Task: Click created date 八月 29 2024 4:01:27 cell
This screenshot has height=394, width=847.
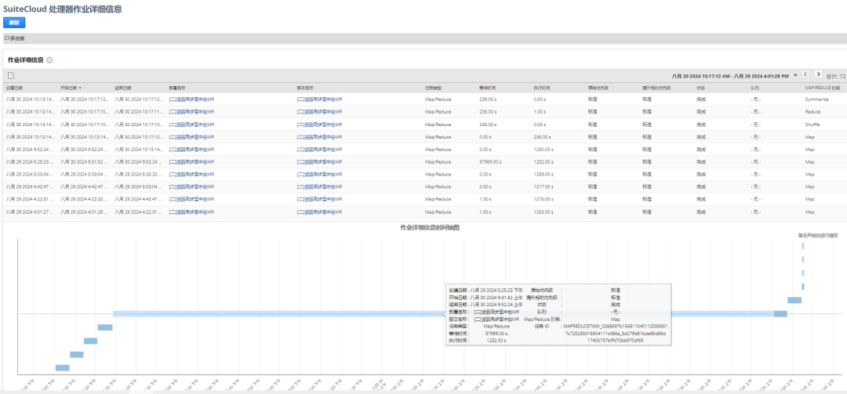Action: (x=31, y=212)
